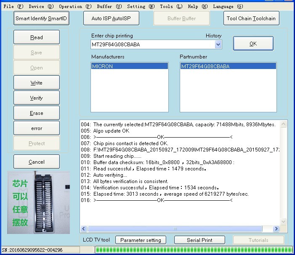295x255 pixels.
Task: Erase the chip contents
Action: pos(37,113)
